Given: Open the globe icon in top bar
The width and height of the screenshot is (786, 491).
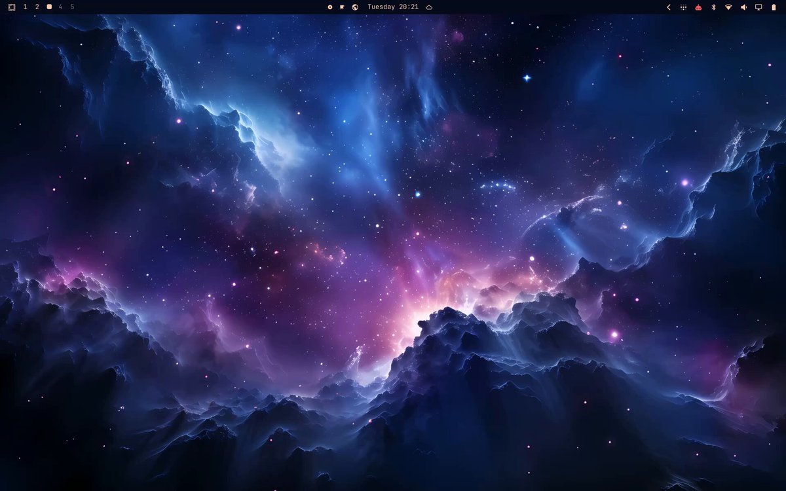Looking at the screenshot, I should (355, 7).
